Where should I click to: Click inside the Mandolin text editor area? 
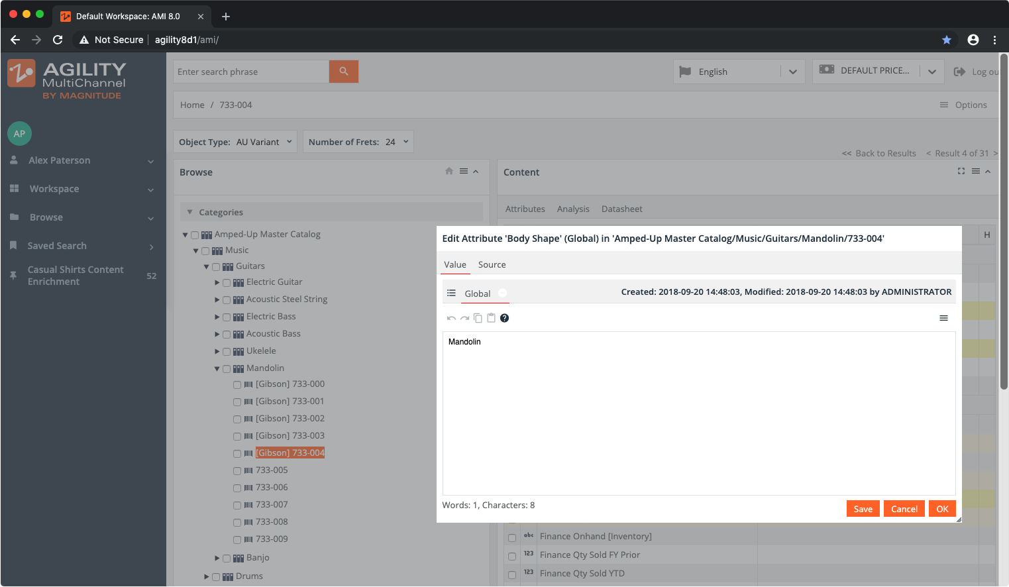(x=699, y=413)
